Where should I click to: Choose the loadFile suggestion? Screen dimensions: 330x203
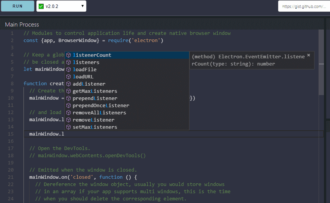[x=84, y=70]
